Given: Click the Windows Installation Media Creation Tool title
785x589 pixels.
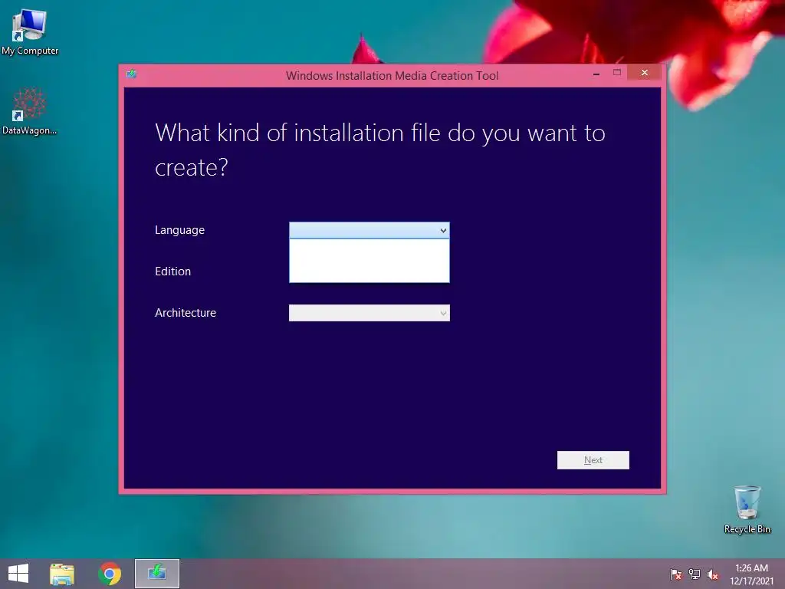Looking at the screenshot, I should point(392,76).
